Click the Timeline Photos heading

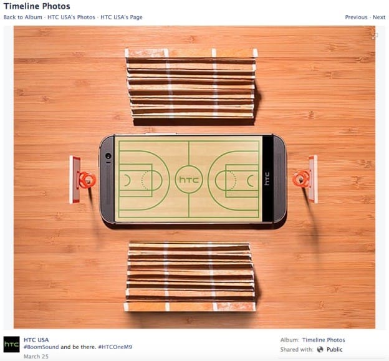[x=37, y=6]
